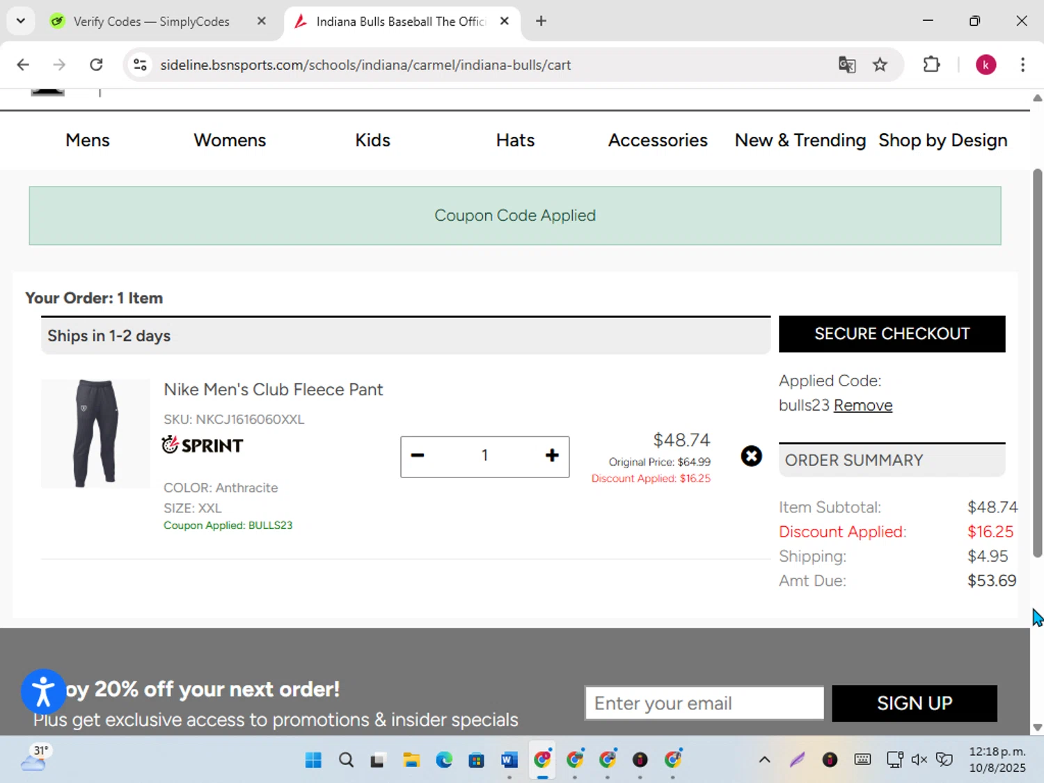Open the Kids category
The width and height of the screenshot is (1044, 783).
point(372,140)
